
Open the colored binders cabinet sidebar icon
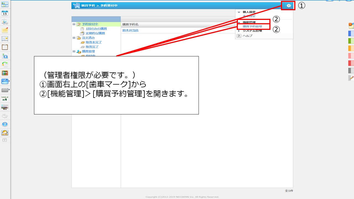tap(5, 73)
